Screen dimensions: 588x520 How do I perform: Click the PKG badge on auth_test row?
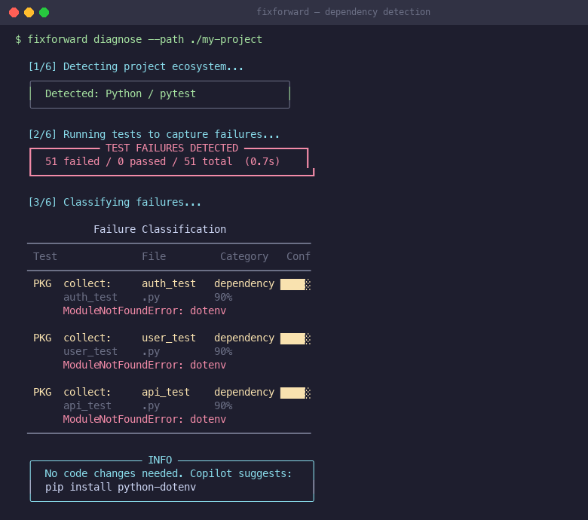(x=42, y=284)
